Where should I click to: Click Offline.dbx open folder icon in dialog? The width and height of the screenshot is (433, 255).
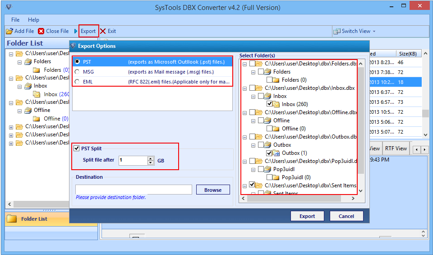[x=259, y=112]
